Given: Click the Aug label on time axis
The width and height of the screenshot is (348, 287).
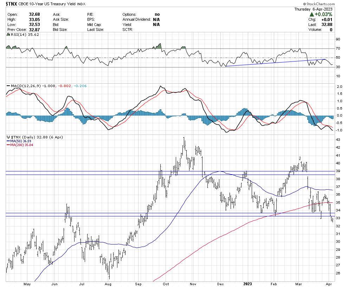Looking at the screenshot, I should click(108, 284).
